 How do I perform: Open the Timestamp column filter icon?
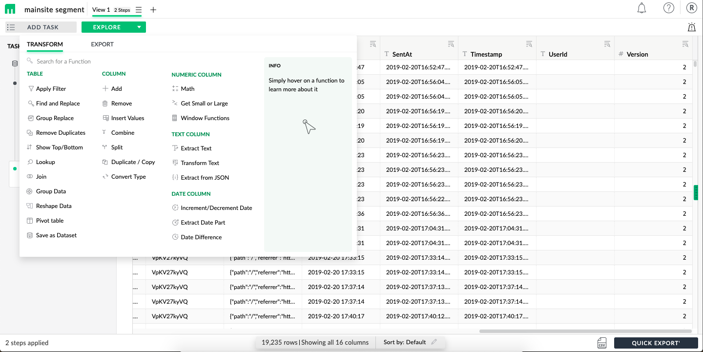(529, 44)
